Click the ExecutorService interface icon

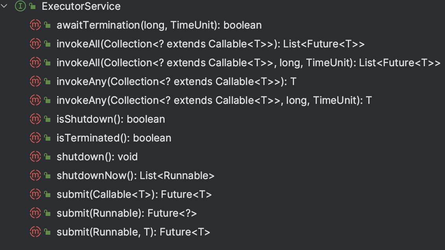click(20, 6)
